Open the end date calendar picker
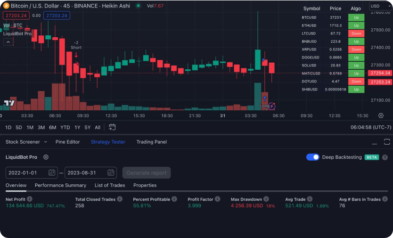Viewport: 393px width, 238px height. [x=111, y=172]
